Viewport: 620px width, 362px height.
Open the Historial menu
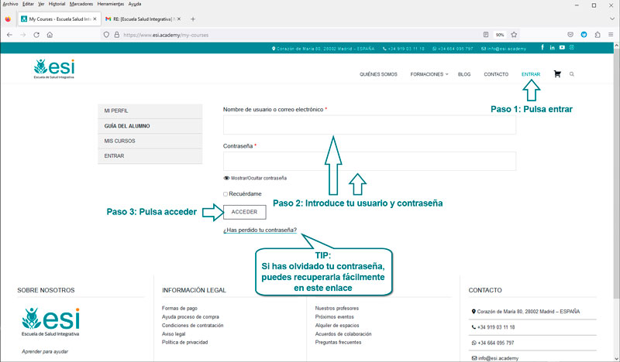(57, 4)
